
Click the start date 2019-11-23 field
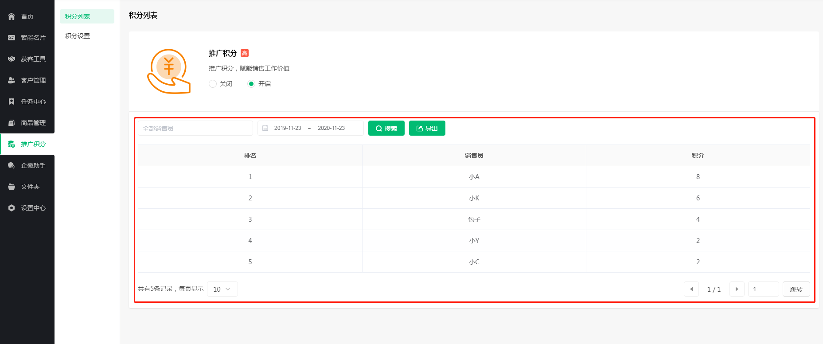(x=288, y=128)
